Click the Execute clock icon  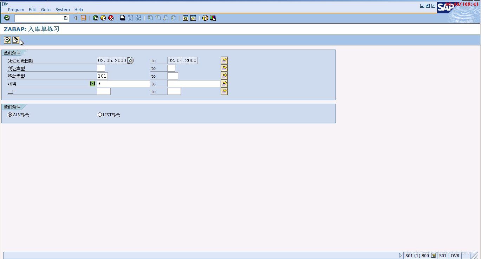click(x=7, y=40)
